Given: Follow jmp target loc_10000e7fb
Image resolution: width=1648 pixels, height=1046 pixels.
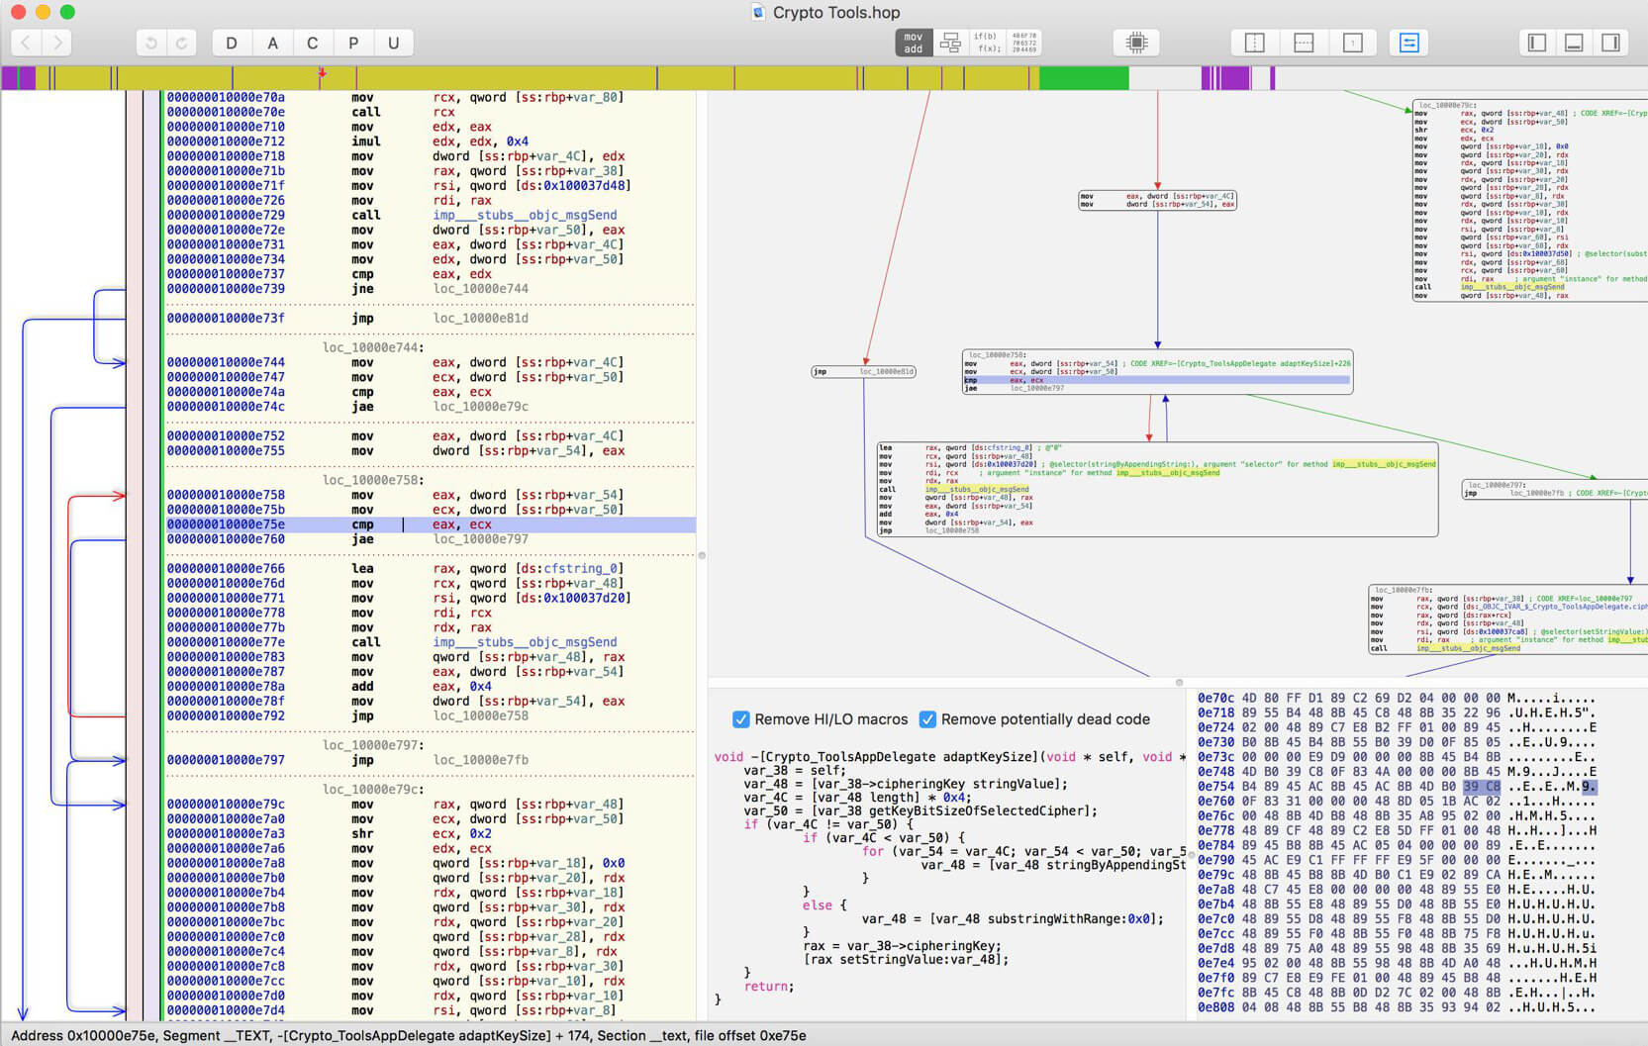Looking at the screenshot, I should click(480, 760).
